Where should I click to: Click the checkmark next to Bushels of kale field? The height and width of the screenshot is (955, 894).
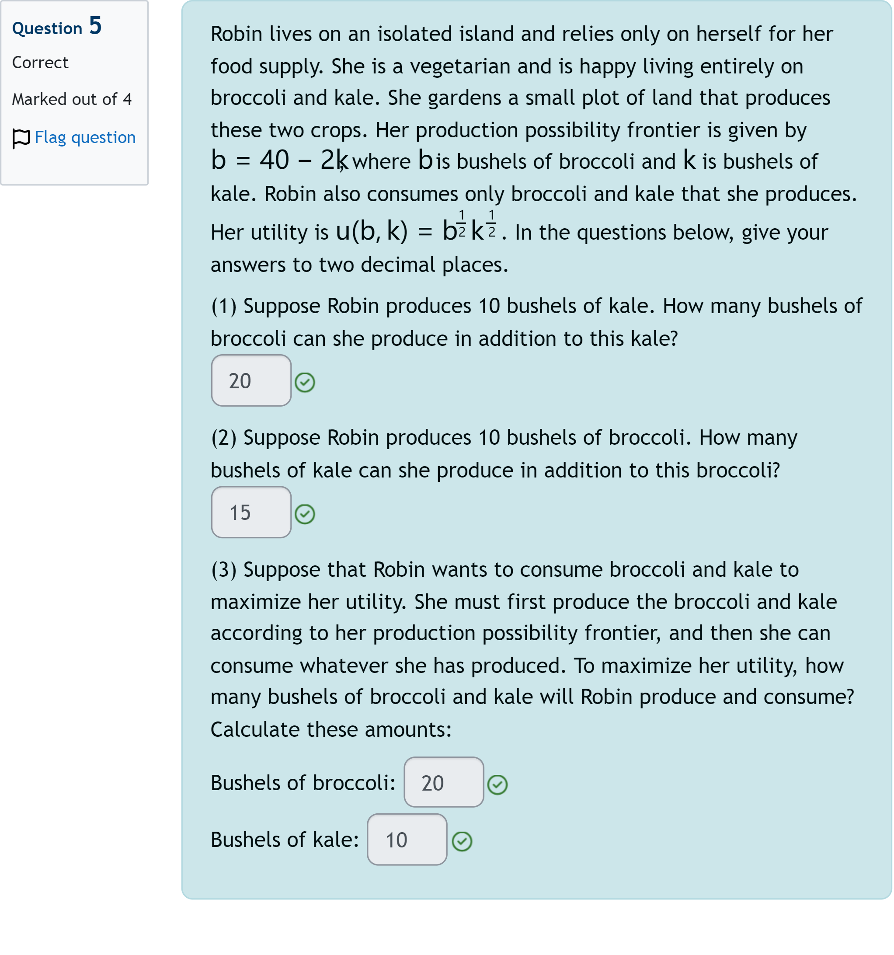(462, 842)
